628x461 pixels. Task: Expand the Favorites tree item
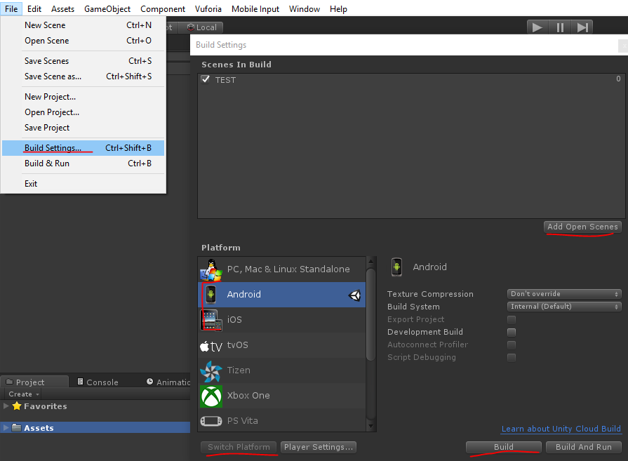click(x=6, y=406)
